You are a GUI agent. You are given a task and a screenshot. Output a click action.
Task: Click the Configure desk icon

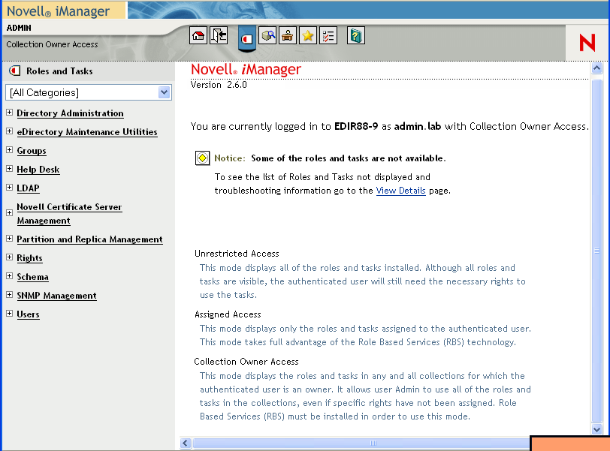288,36
